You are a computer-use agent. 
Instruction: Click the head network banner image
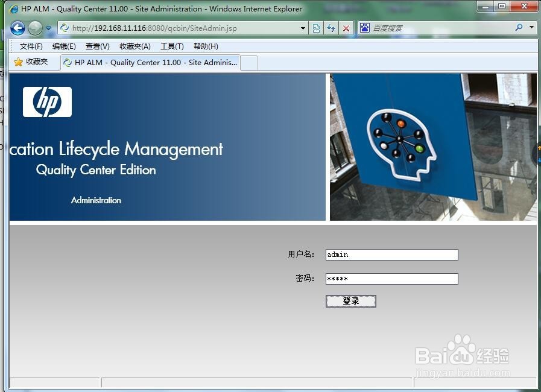433,147
